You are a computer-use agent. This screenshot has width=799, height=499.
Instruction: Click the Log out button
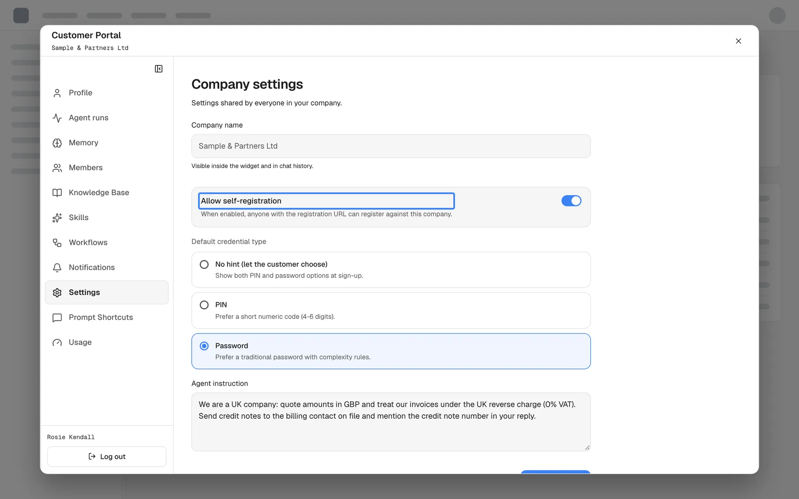(x=107, y=456)
